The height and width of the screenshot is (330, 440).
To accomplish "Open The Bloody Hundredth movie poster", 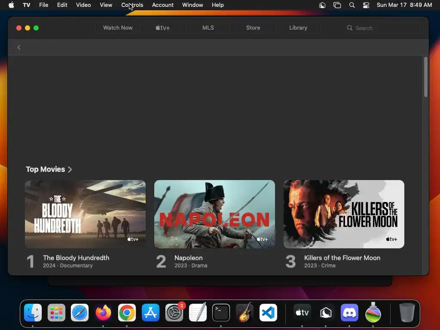I will (86, 214).
